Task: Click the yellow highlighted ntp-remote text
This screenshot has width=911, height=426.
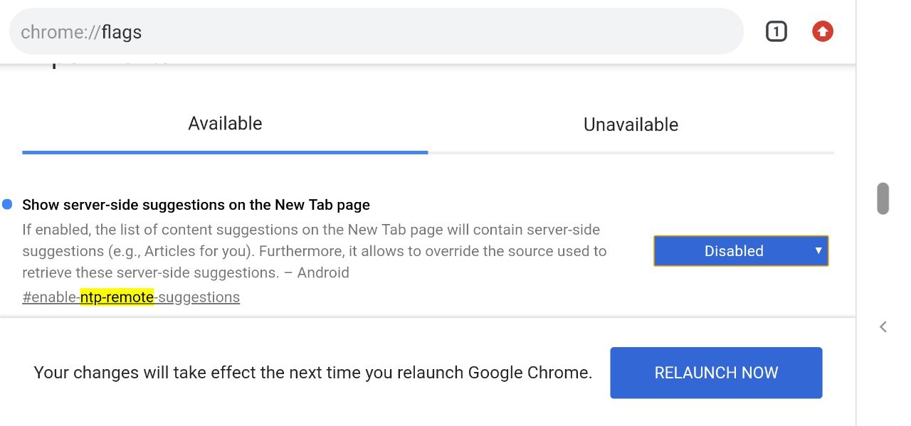Action: tap(117, 297)
